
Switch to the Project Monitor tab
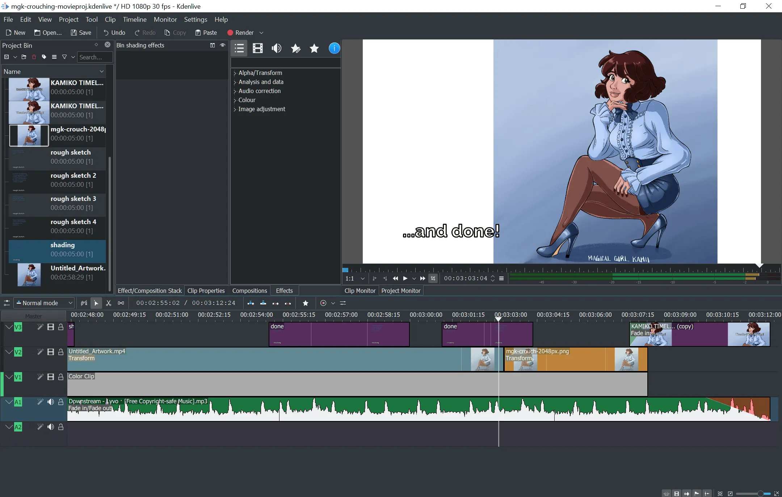(400, 290)
